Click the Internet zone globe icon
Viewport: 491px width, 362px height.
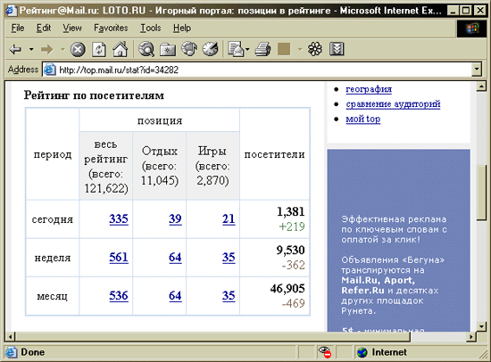[x=362, y=352]
